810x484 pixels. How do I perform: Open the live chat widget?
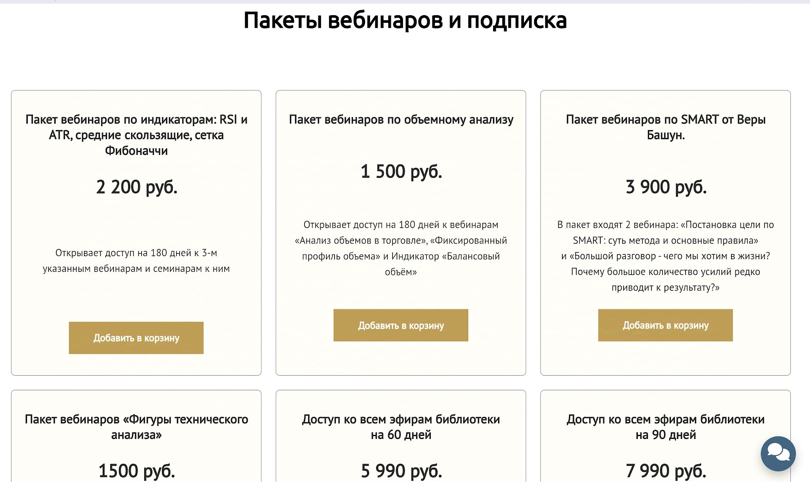(778, 453)
